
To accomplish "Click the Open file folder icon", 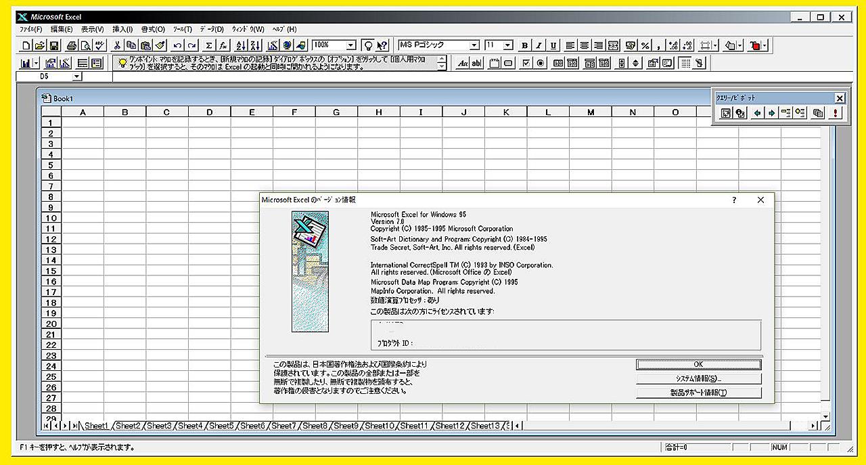I will (x=40, y=45).
